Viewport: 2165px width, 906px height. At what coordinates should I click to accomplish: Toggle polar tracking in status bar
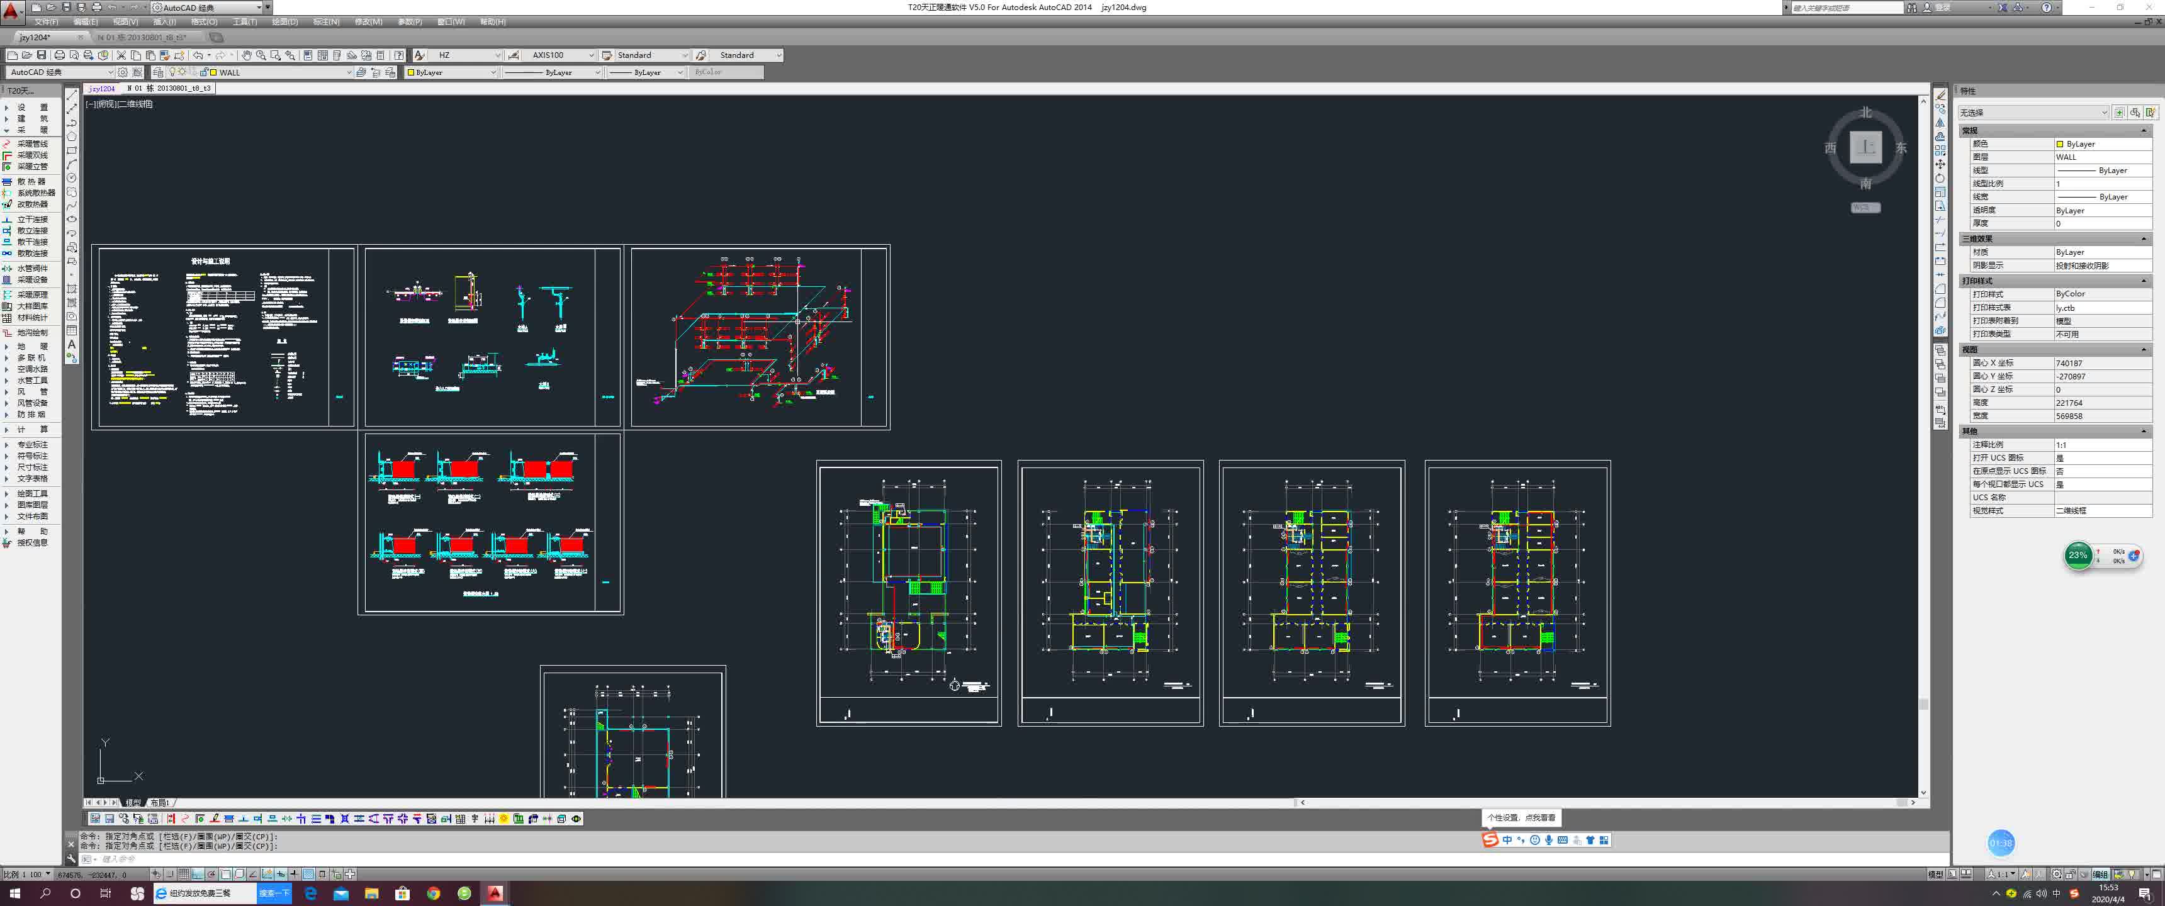click(212, 874)
